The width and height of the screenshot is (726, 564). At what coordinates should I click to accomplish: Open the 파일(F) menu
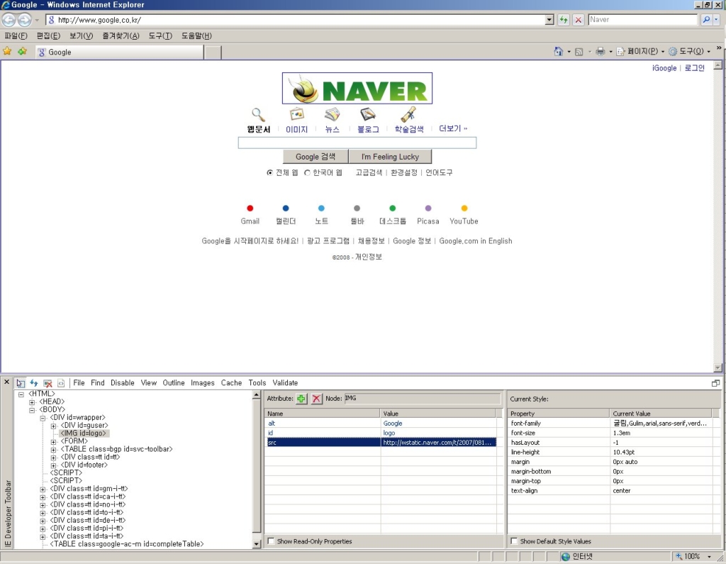16,35
